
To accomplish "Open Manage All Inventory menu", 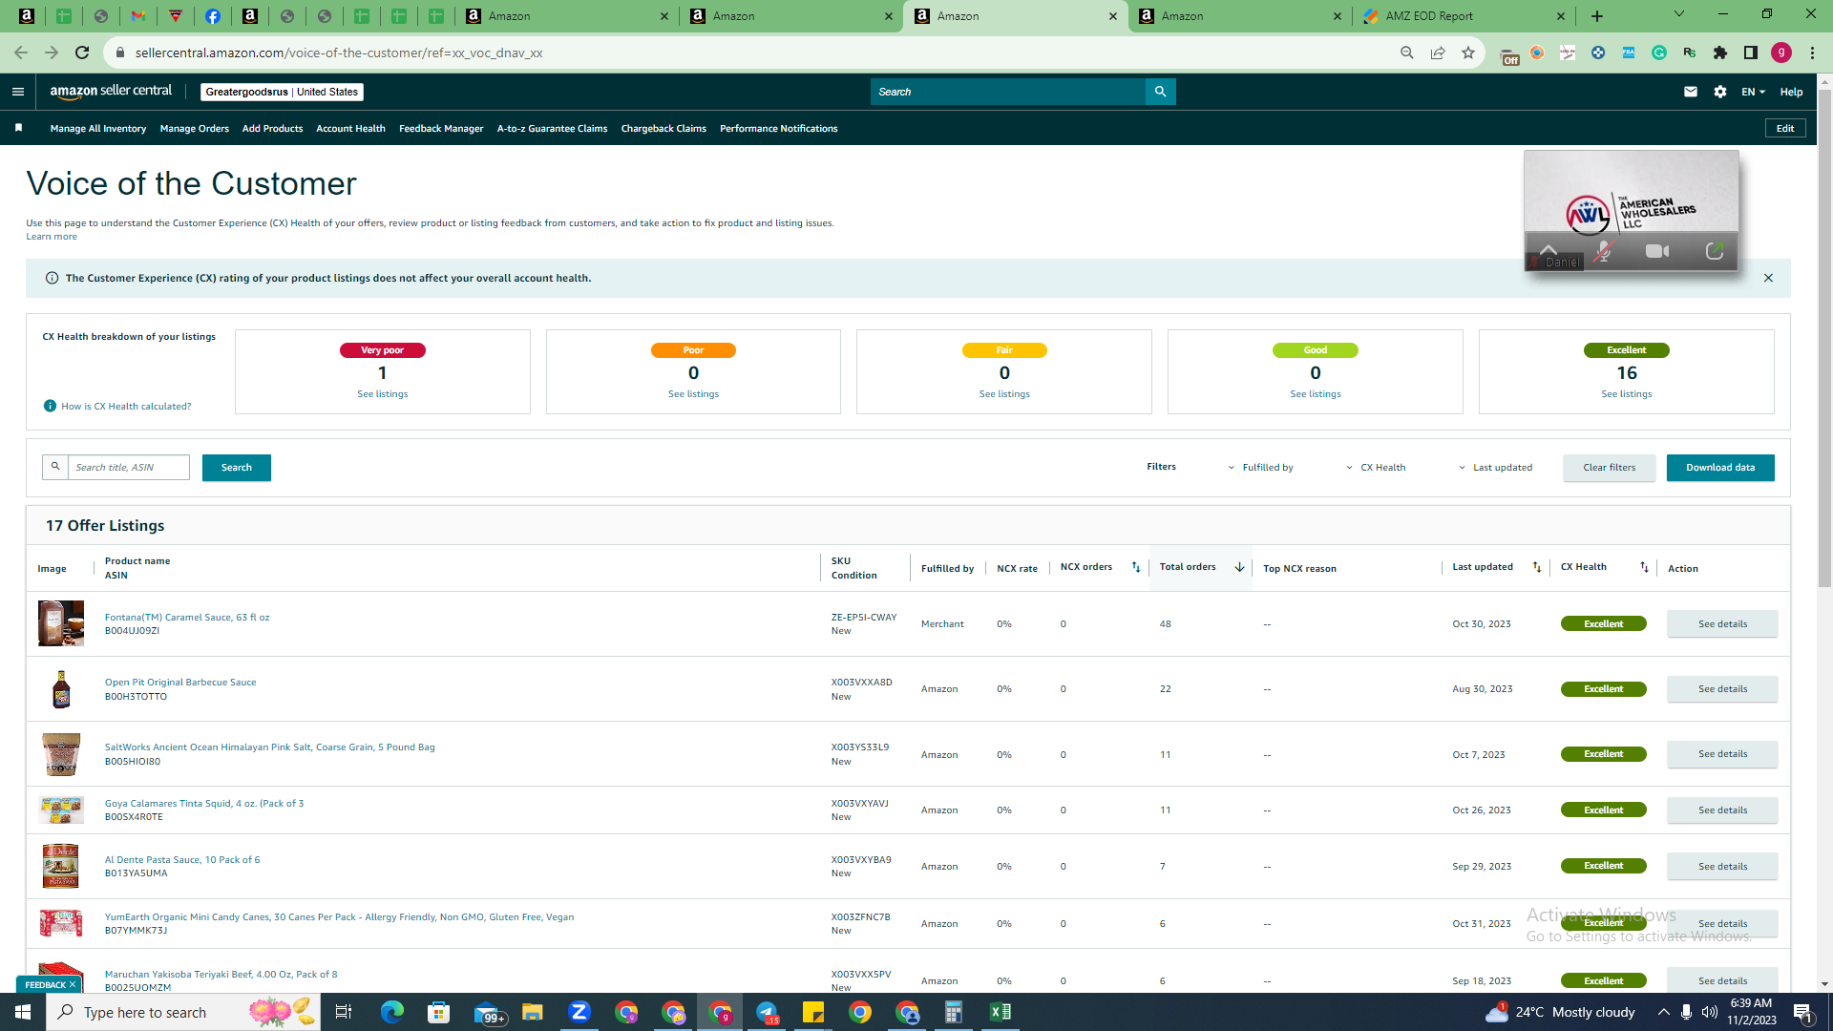I will (x=98, y=128).
